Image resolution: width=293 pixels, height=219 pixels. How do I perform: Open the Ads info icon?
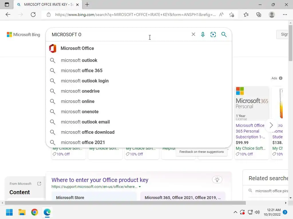click(x=281, y=78)
